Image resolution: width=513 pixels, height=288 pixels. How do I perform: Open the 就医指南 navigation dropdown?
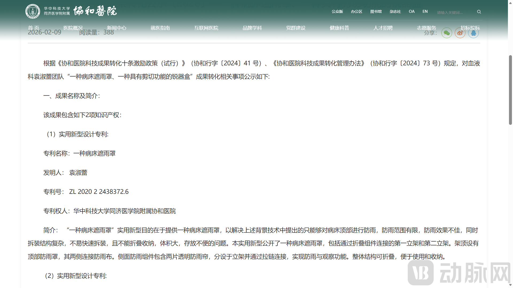click(x=160, y=28)
